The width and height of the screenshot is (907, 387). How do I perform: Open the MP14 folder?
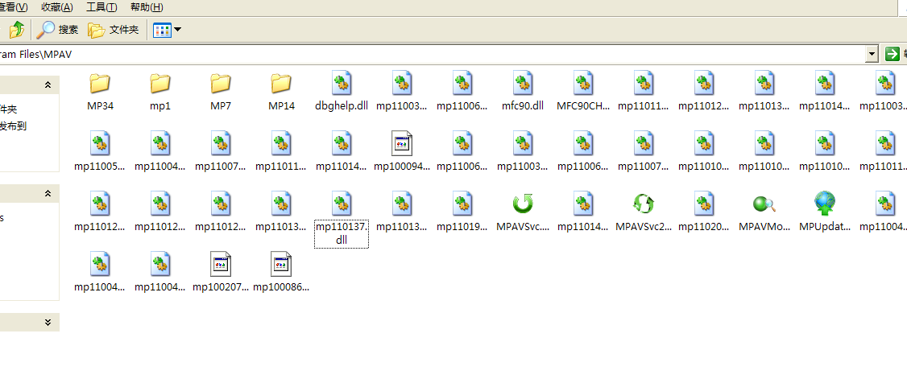[281, 84]
